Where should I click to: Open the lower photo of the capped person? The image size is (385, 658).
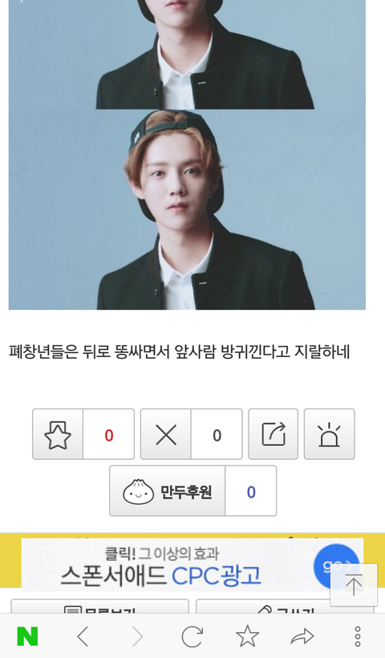point(187,209)
